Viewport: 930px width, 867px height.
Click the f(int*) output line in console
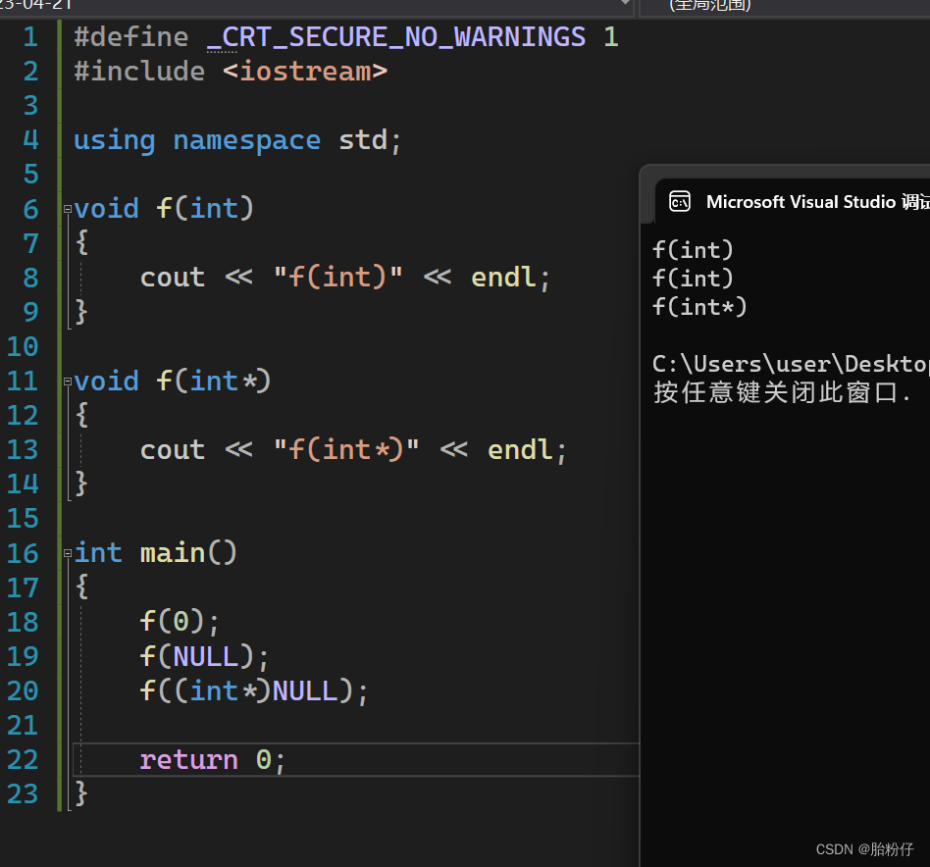[x=699, y=306]
